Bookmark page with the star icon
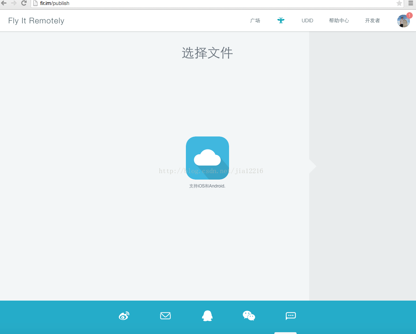Image resolution: width=416 pixels, height=334 pixels. [x=399, y=3]
